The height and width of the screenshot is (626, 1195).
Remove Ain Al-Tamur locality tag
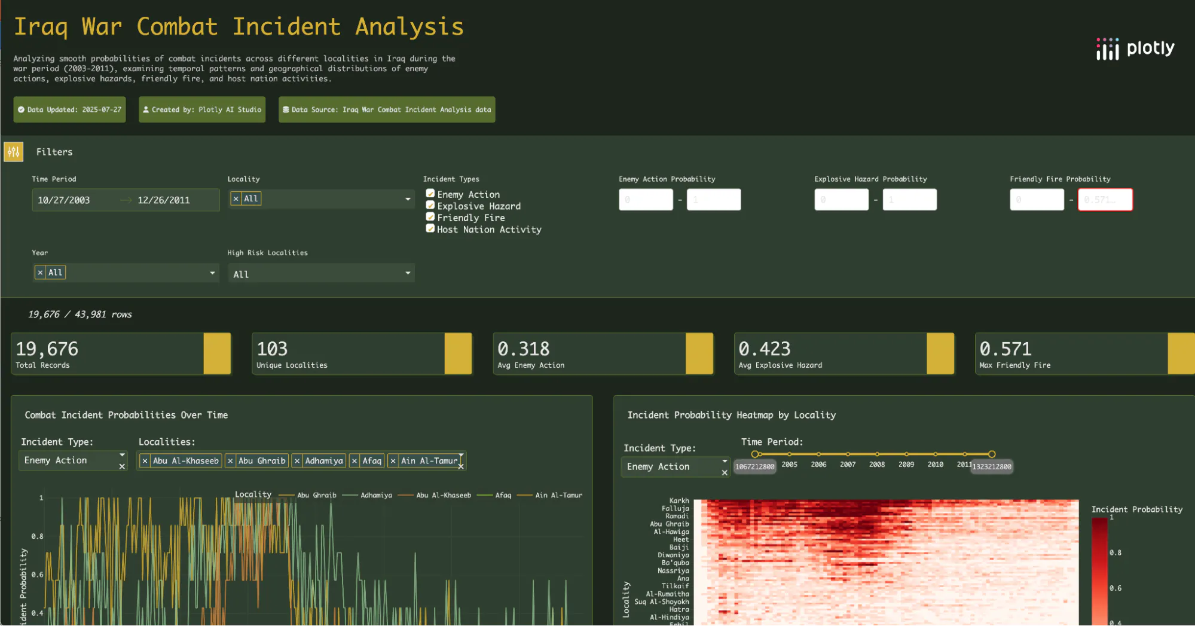tap(393, 461)
